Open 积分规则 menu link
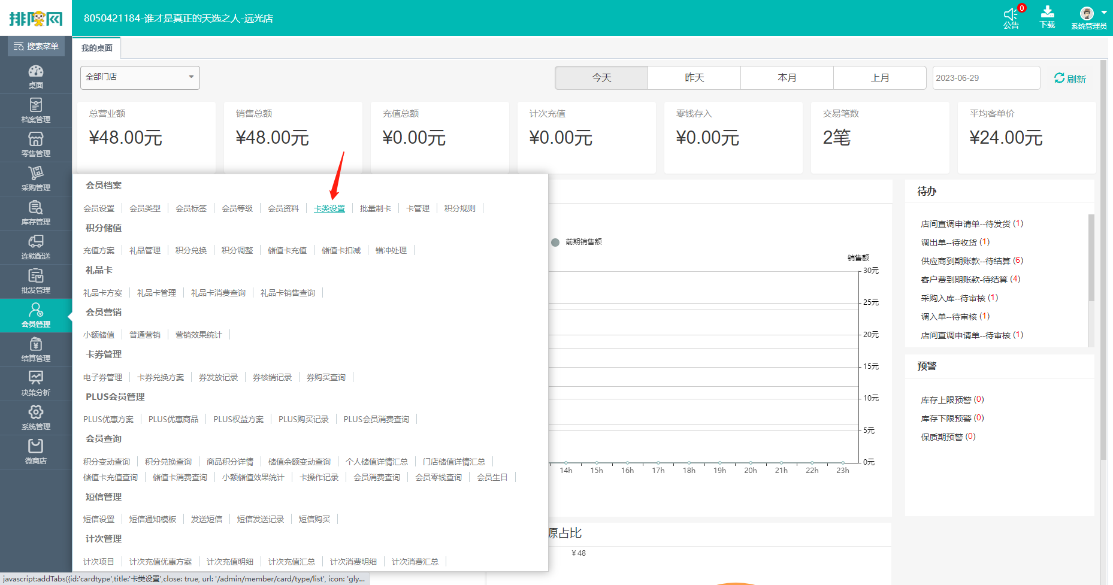Screen dimensions: 1113x585 (460, 208)
